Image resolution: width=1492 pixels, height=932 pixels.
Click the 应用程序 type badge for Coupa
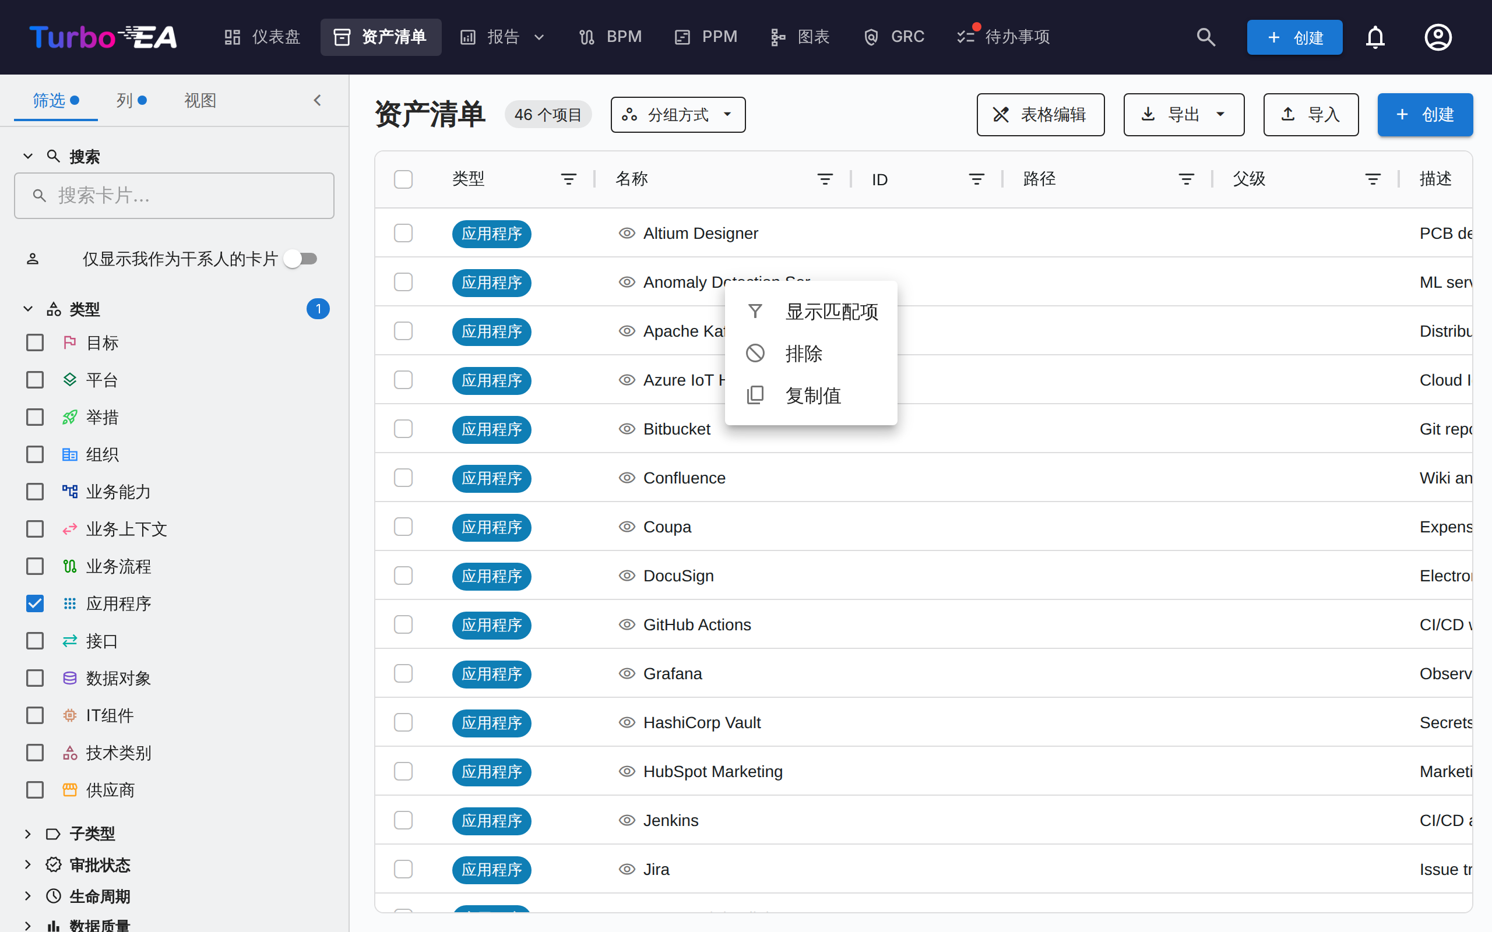pos(491,527)
